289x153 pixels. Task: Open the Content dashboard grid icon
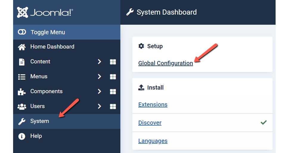coord(113,62)
